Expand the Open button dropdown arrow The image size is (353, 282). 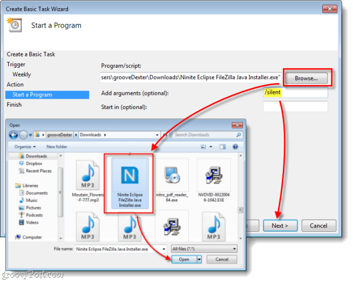coord(199,260)
